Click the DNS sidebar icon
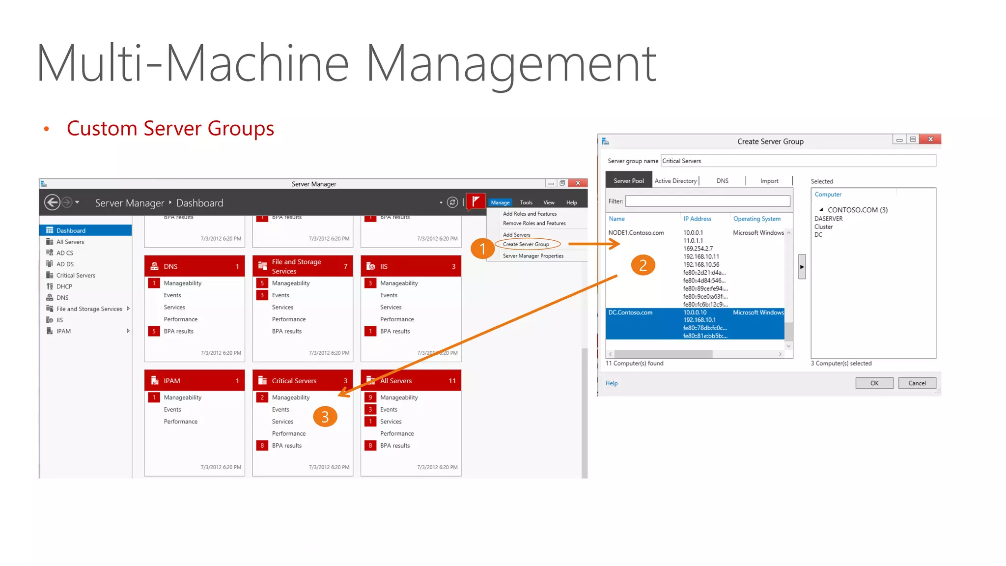The height and width of the screenshot is (566, 1006). (50, 297)
